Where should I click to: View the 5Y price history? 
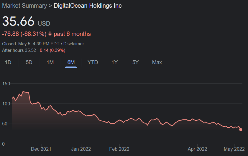tap(135, 62)
